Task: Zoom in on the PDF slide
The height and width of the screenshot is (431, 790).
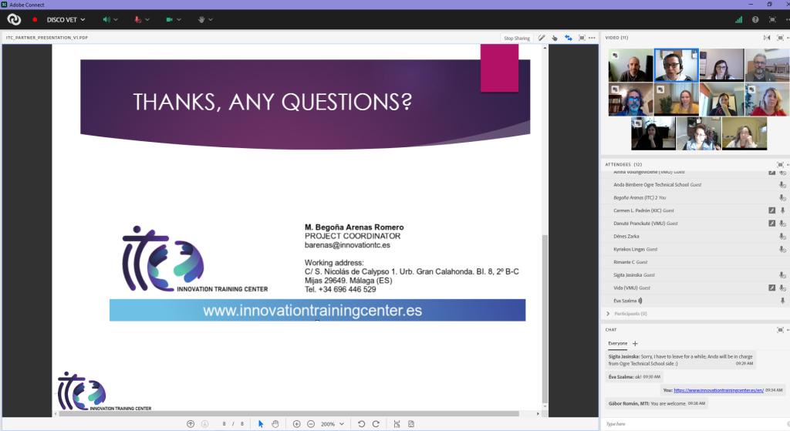Action: (x=296, y=423)
